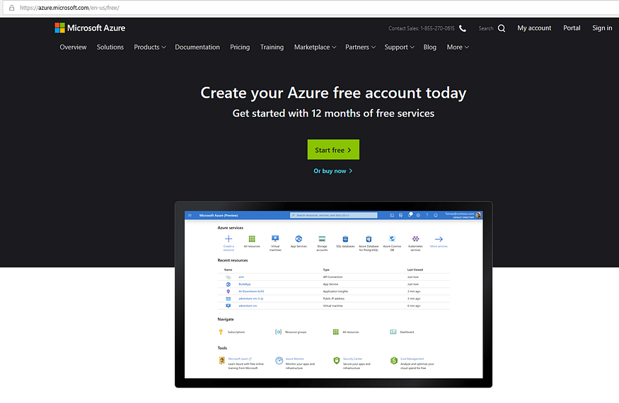Expand the More dropdown menu
The height and width of the screenshot is (403, 619).
coord(458,47)
